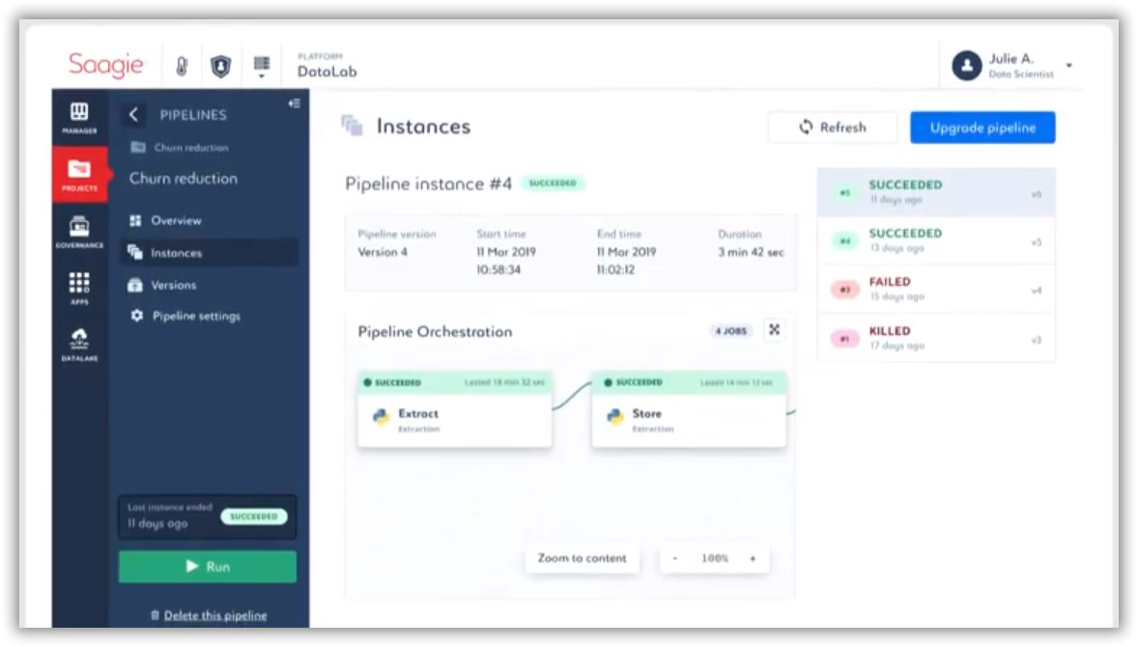Click Zoom to content button
The height and width of the screenshot is (647, 1138).
click(583, 558)
